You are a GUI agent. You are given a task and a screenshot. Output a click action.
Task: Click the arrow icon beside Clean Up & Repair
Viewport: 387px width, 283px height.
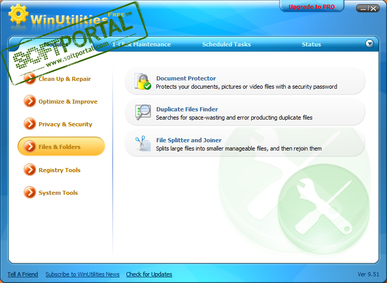coord(30,79)
